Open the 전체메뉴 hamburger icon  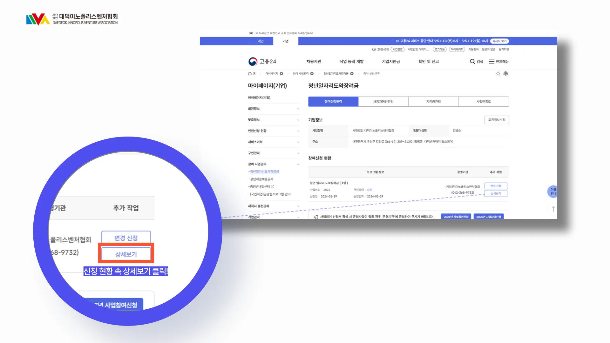click(491, 62)
